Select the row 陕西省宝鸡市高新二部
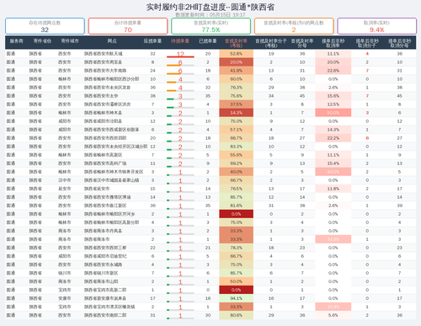This screenshot has width=421, height=326. click(x=210, y=290)
